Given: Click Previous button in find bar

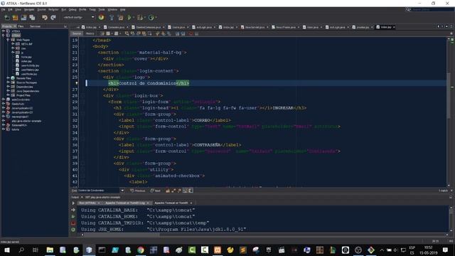Looking at the screenshot, I should pyautogui.click(x=137, y=191).
